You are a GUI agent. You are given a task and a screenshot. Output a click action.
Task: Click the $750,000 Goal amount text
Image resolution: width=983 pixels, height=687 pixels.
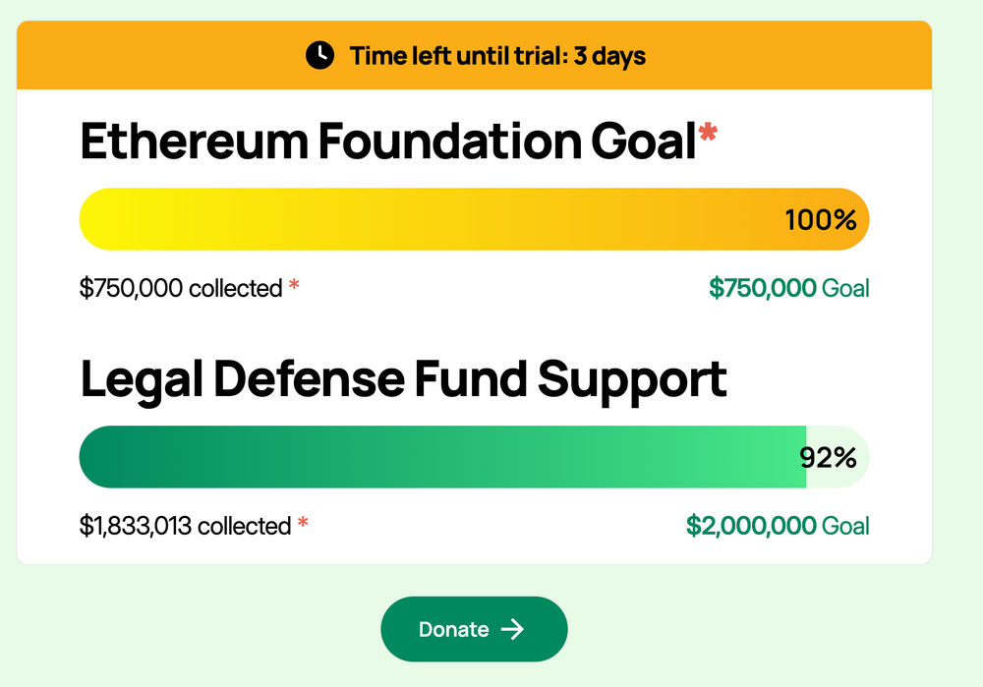[788, 288]
